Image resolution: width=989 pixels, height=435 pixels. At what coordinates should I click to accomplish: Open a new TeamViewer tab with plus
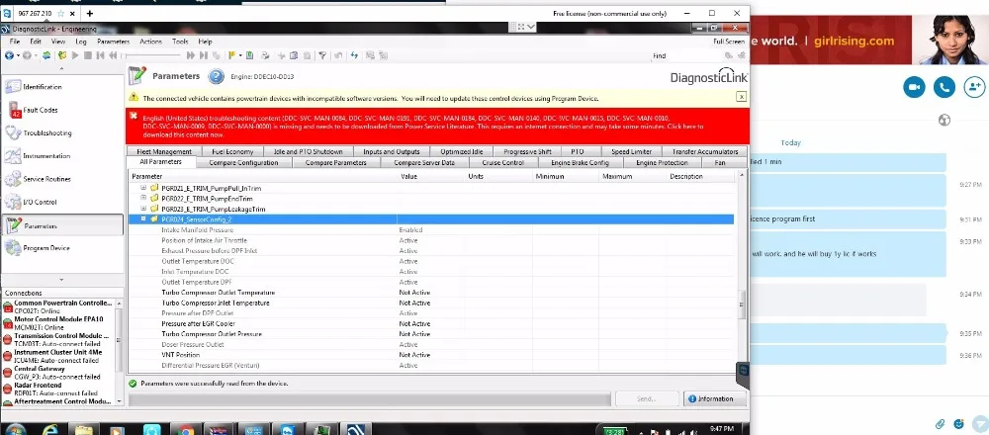[x=90, y=13]
